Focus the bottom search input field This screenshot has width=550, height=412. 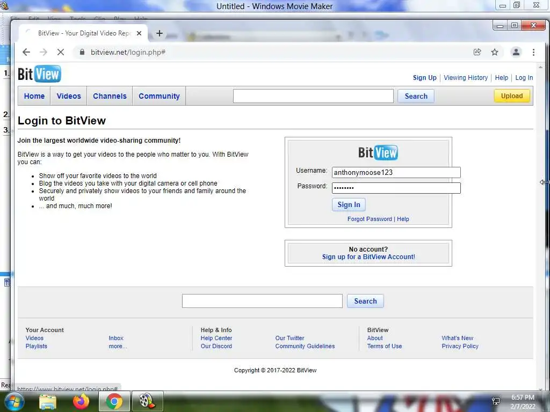pyautogui.click(x=262, y=301)
